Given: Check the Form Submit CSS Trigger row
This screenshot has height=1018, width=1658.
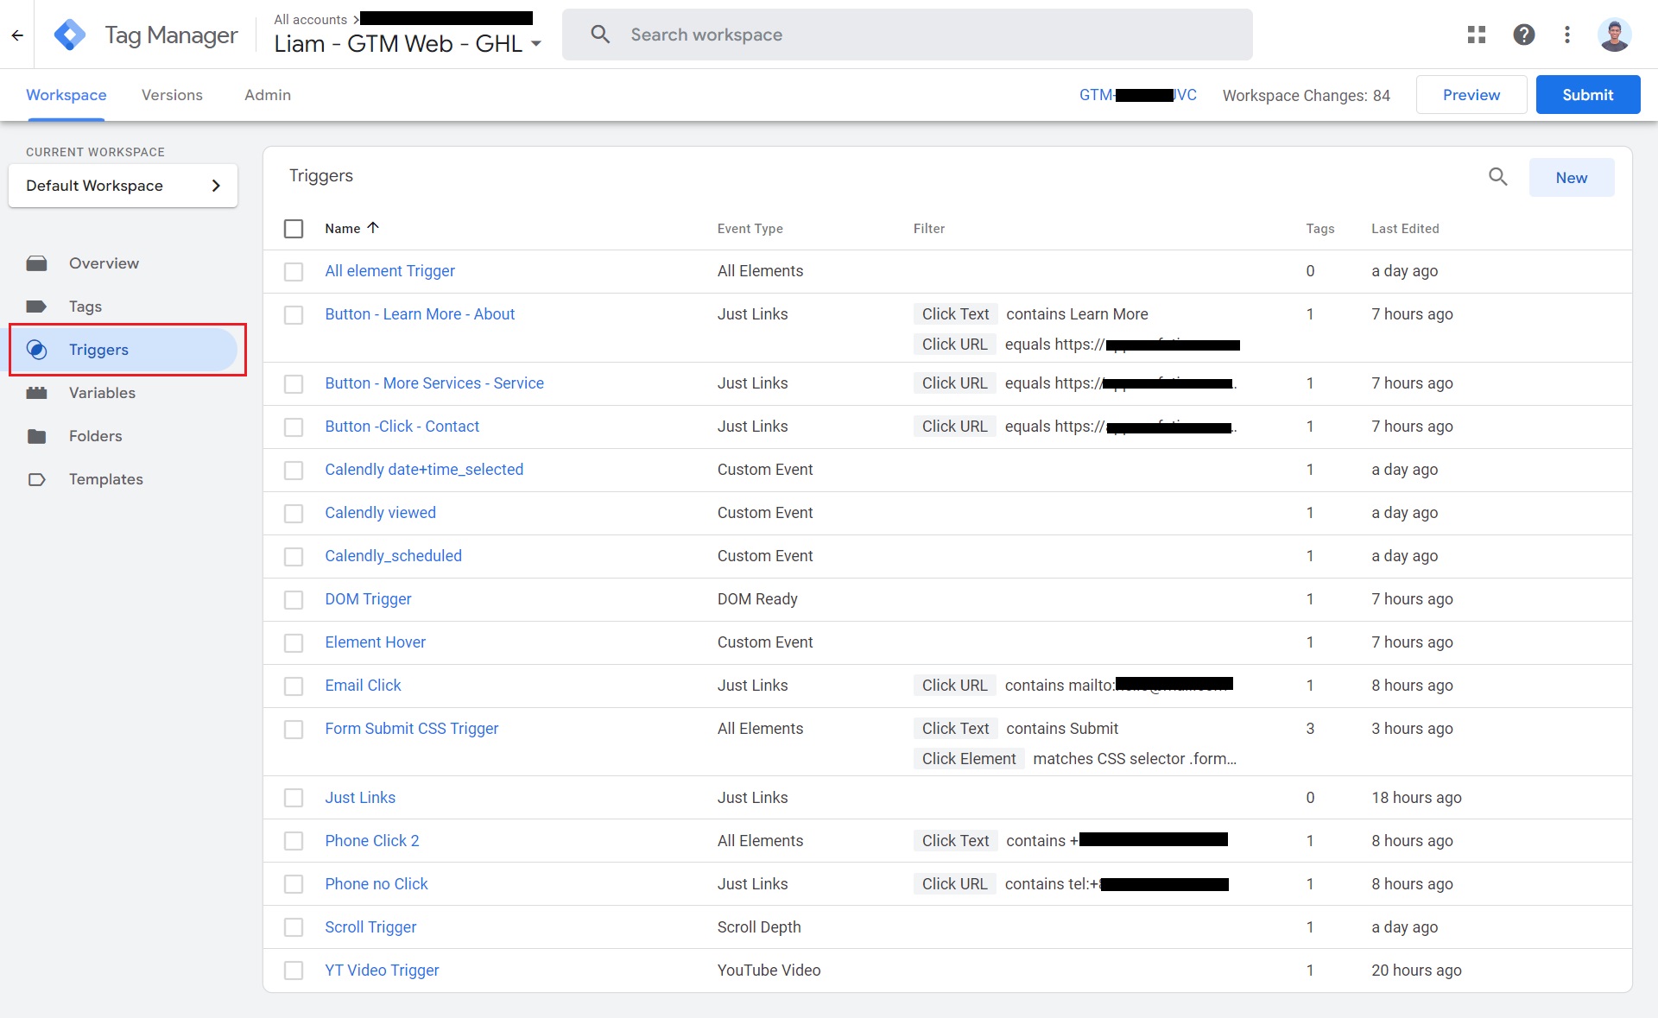Looking at the screenshot, I should tap(294, 730).
